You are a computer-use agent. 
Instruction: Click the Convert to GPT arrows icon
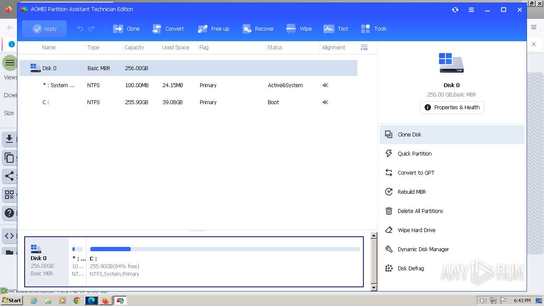(388, 173)
